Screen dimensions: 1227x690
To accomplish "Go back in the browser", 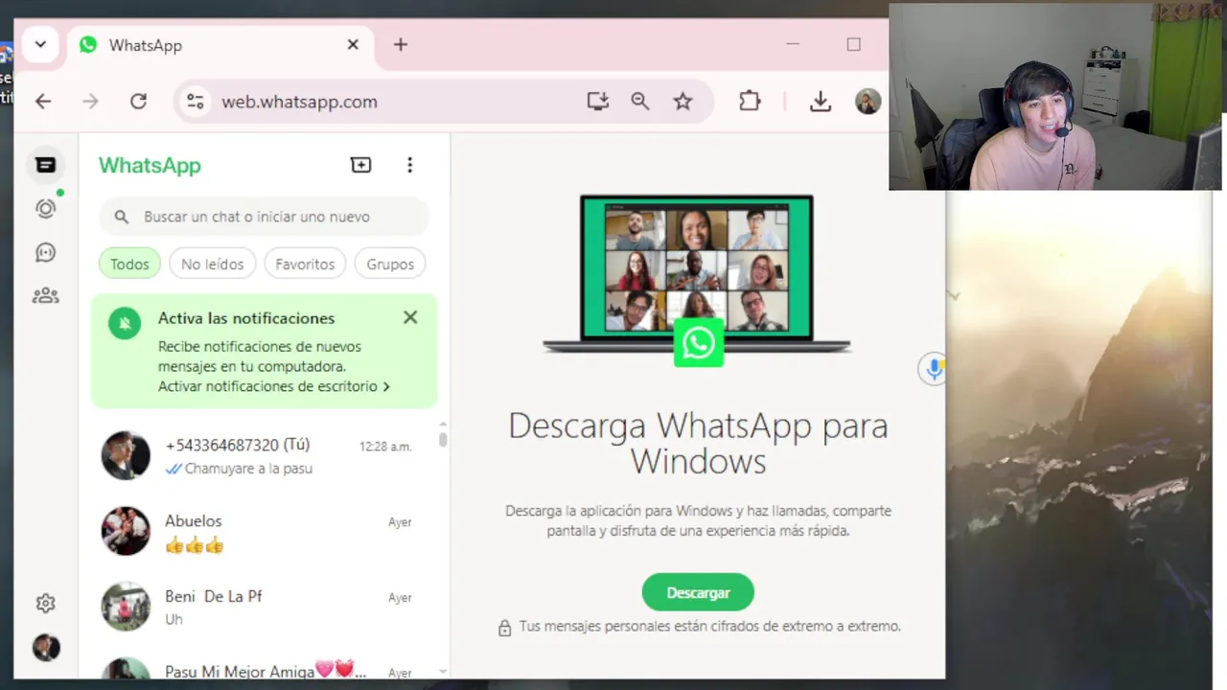I will coord(43,101).
